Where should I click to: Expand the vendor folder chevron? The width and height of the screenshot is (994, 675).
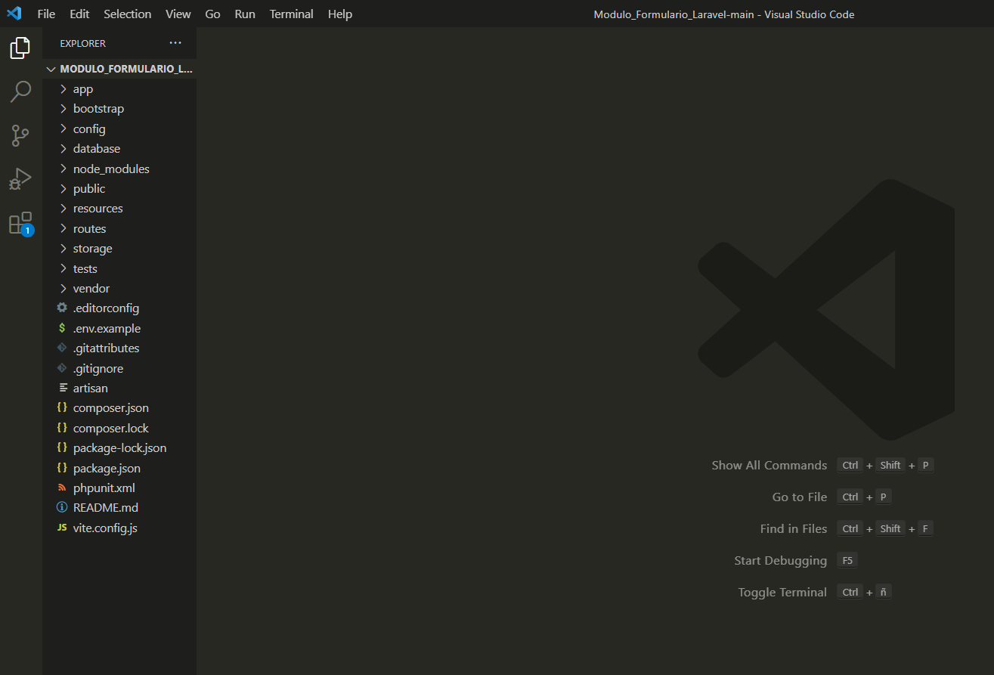coord(63,288)
